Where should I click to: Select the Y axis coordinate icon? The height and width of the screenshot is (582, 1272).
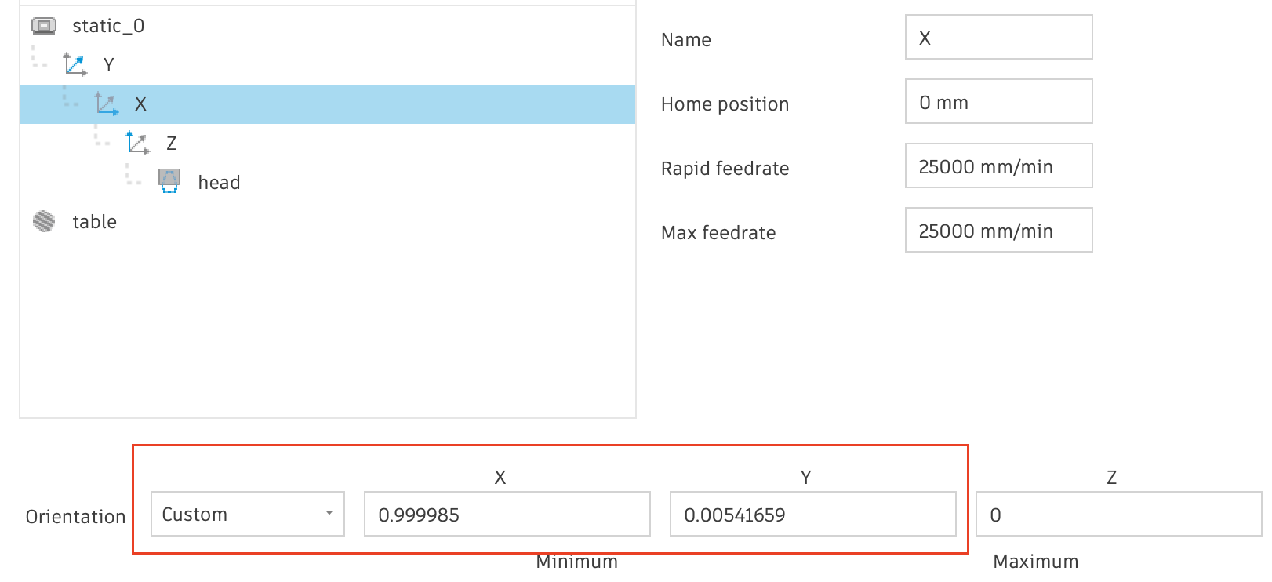point(75,64)
